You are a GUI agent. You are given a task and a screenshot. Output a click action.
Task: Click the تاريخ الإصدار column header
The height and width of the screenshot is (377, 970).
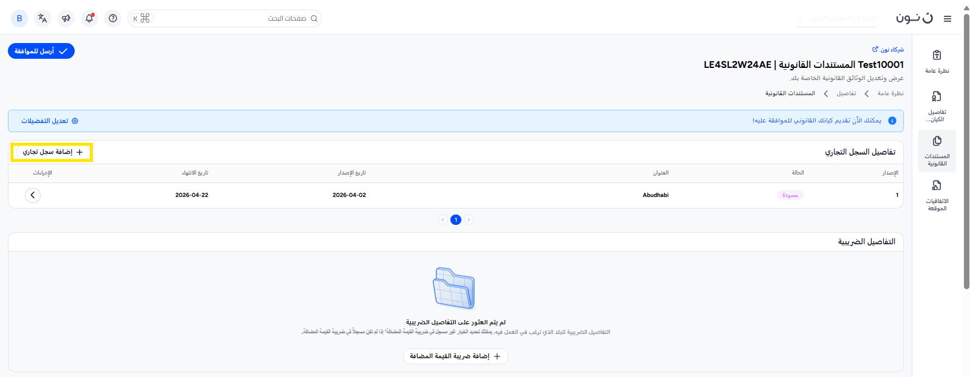[x=352, y=173]
